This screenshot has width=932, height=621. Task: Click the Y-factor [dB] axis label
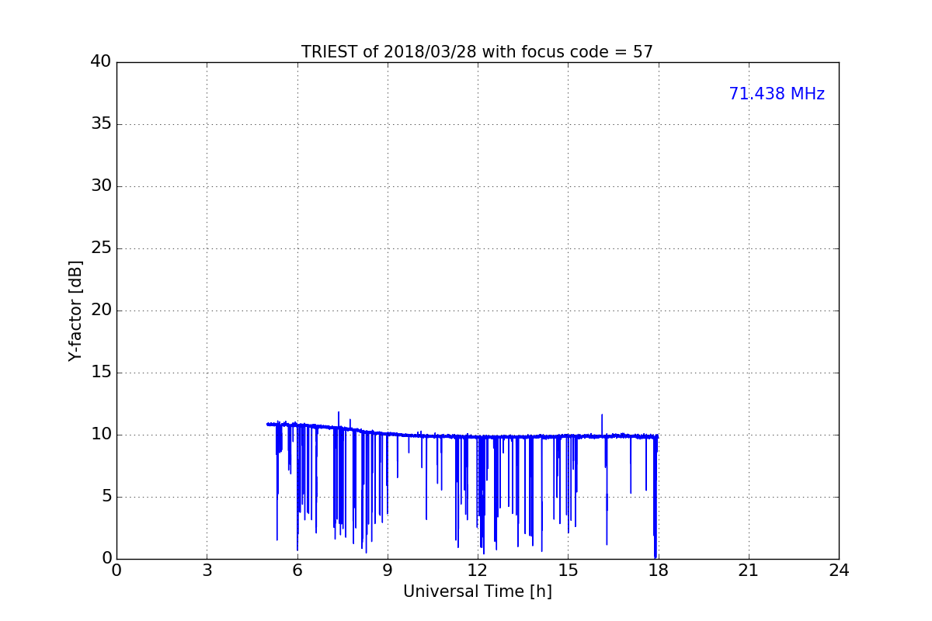point(75,310)
